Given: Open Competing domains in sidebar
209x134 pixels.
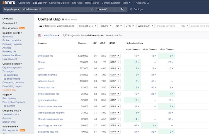Looking at the screenshot, I should [13, 82].
